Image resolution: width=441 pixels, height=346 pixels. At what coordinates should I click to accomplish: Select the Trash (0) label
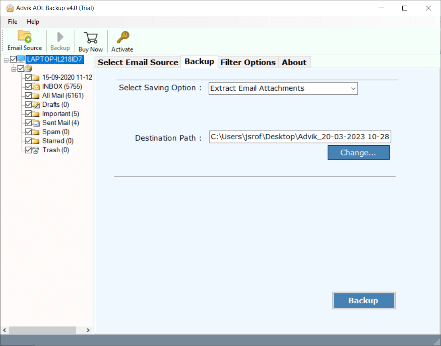[56, 150]
